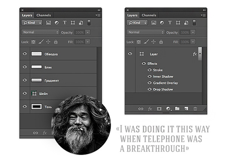Image resolution: width=226 pixels, height=162 pixels.
Task: Open the Kind filter dropdown in left panel
Action: (33, 23)
